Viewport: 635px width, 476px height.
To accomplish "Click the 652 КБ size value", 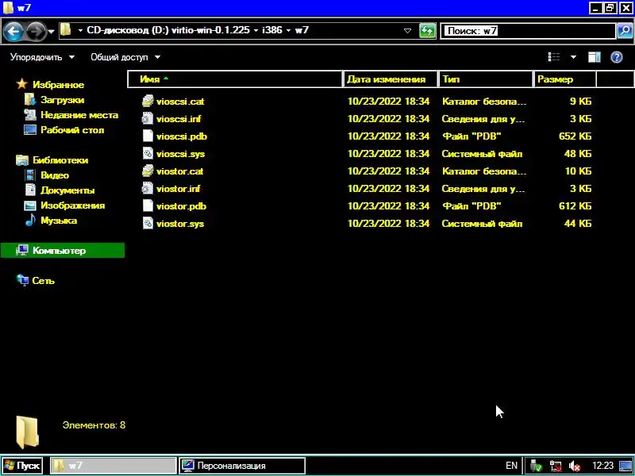I will tap(575, 136).
